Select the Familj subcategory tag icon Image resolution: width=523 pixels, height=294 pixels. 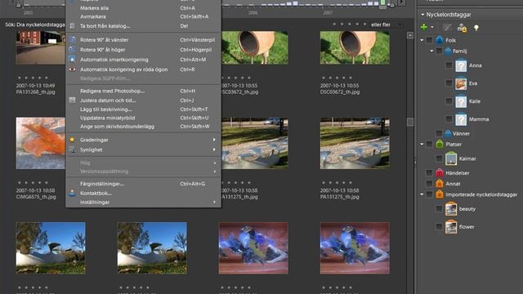(448, 51)
